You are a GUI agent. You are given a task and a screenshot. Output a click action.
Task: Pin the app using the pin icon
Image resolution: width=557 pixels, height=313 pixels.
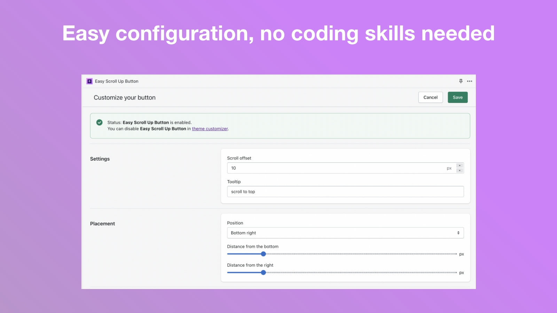(461, 81)
